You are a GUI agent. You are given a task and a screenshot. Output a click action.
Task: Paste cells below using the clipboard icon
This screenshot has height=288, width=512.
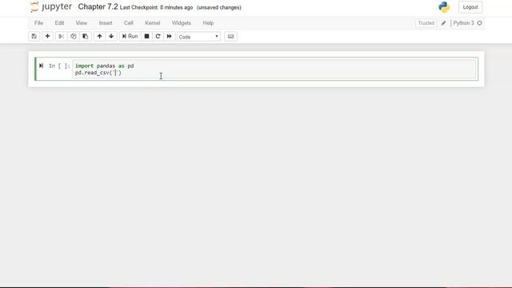[x=86, y=36]
